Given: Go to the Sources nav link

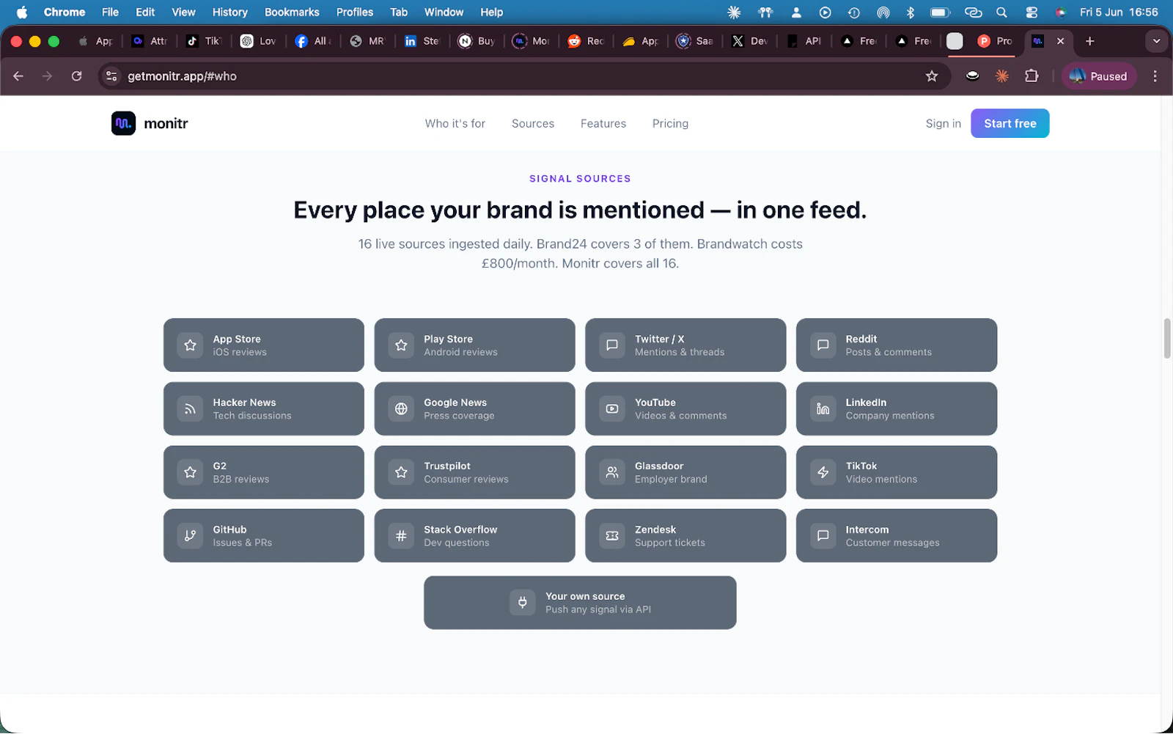Looking at the screenshot, I should coord(533,123).
